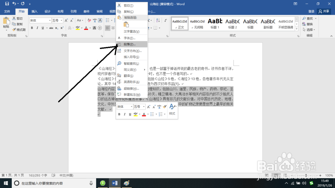This screenshot has height=188, width=335.
Task: Apply red font color in the ribbon
Action: pyautogui.click(x=86, y=28)
